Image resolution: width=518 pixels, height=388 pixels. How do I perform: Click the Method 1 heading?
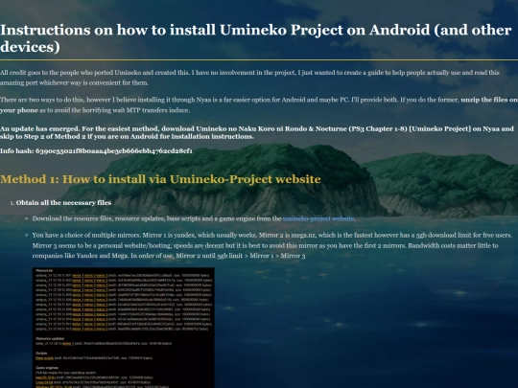pyautogui.click(x=160, y=179)
